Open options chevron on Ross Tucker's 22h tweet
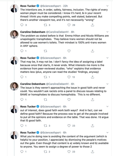The image size is (113, 156). [108, 6]
